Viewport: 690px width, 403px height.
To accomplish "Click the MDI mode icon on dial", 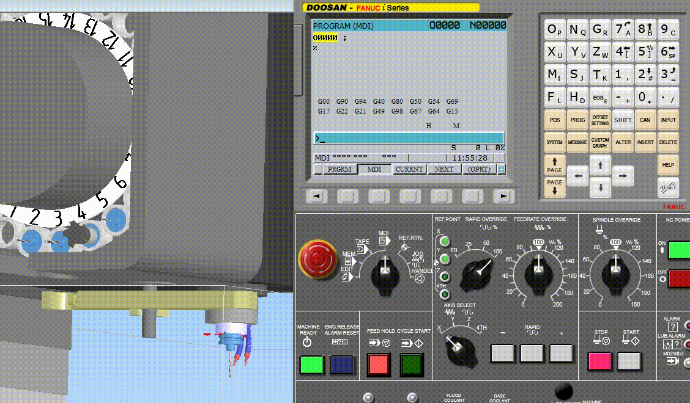I will click(384, 241).
